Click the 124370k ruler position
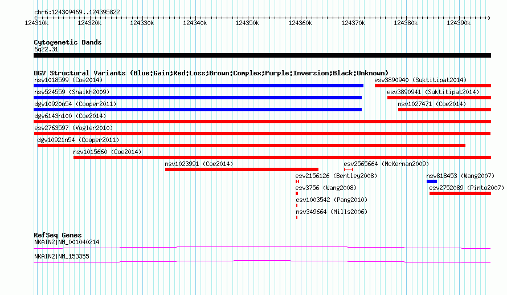The image size is (507, 295). coord(353,23)
